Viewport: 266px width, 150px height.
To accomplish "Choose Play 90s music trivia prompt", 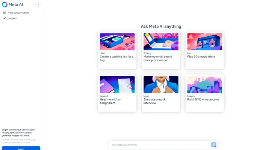I will [201, 57].
